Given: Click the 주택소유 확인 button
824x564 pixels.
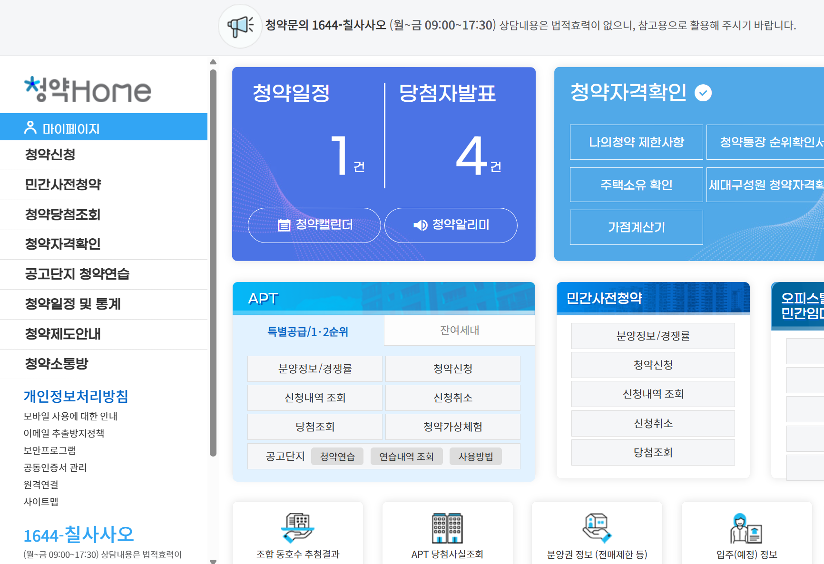Looking at the screenshot, I should [x=636, y=185].
